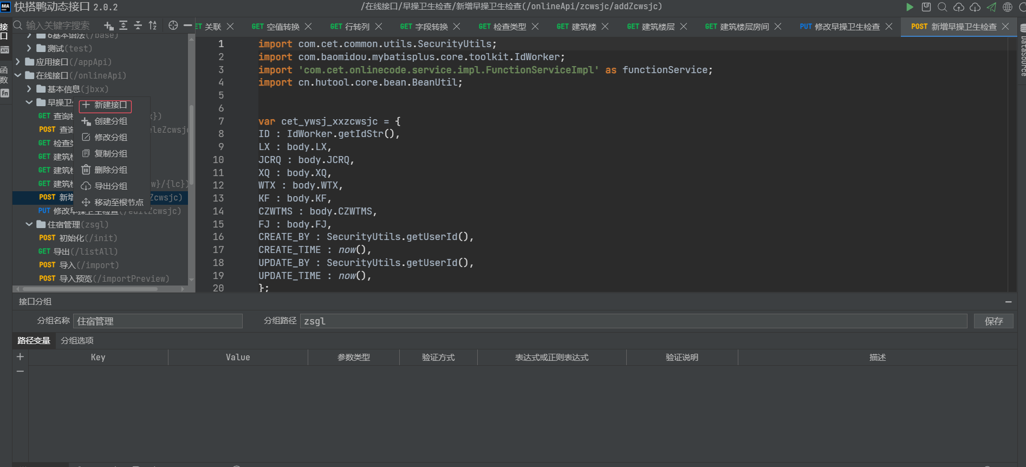Download using the cloud download icon

(x=975, y=7)
